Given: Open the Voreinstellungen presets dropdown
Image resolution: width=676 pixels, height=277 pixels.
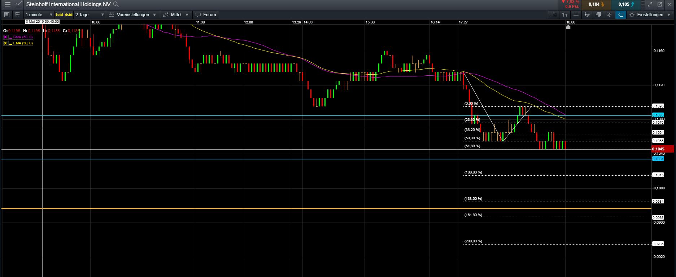Looking at the screenshot, I should (132, 15).
